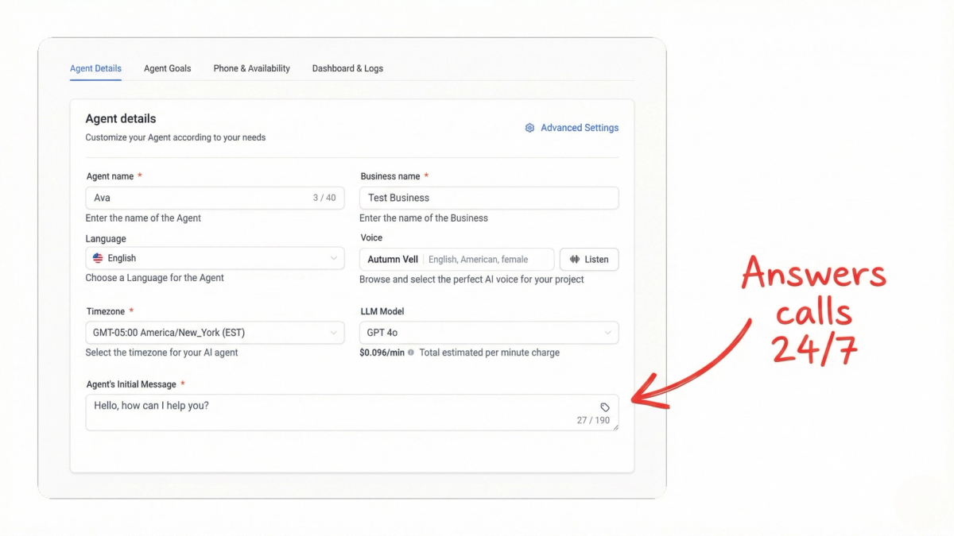
Task: Click 'Total estimated per minute charge' text
Action: click(x=490, y=353)
